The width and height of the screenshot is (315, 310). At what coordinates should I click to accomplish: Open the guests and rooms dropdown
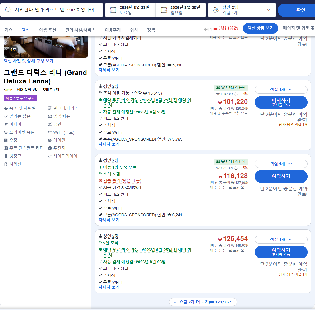pyautogui.click(x=242, y=10)
